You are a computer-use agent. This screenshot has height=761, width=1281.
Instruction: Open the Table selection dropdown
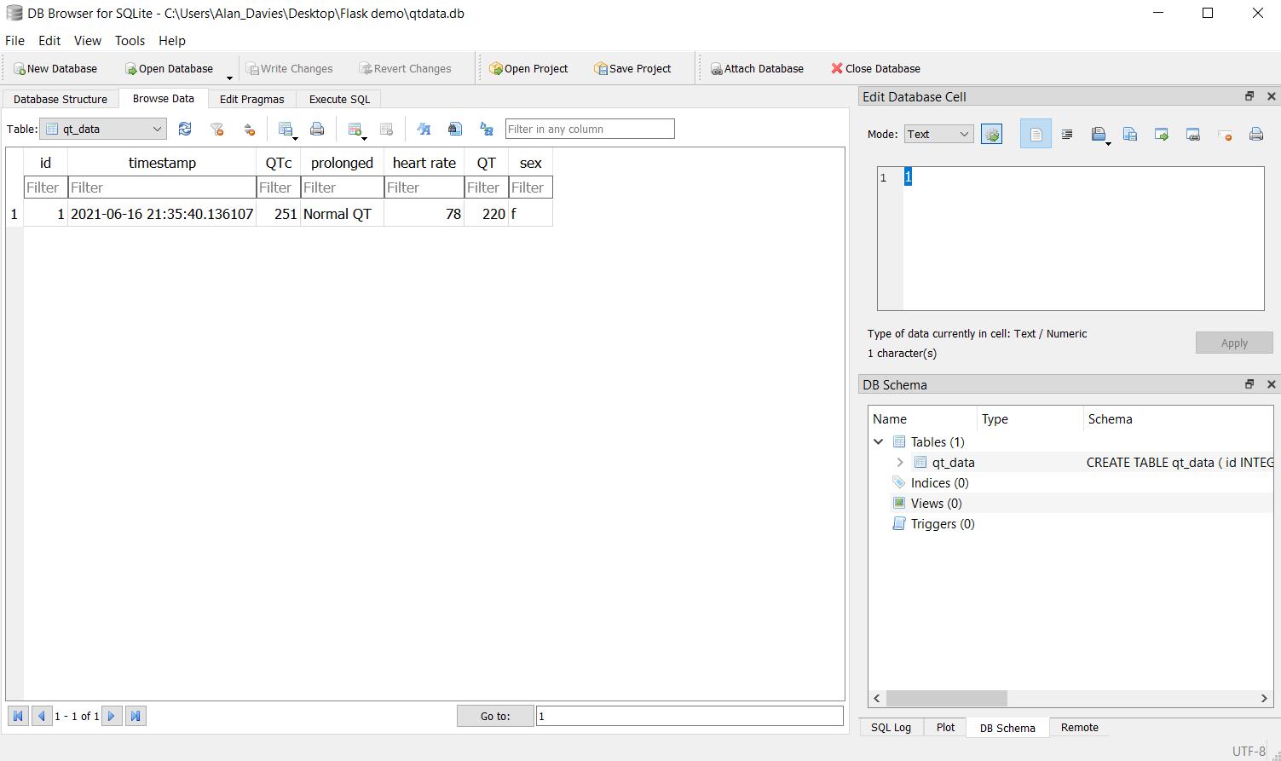tap(103, 130)
